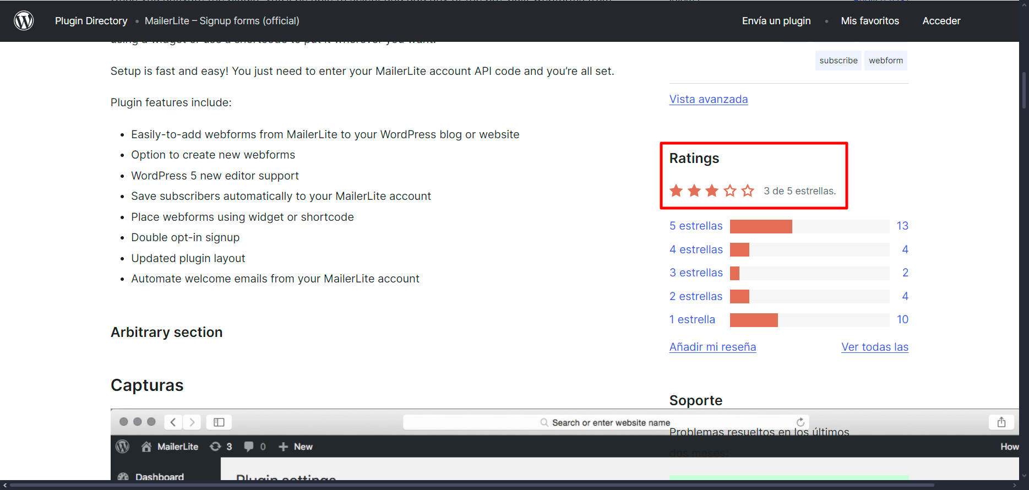The image size is (1029, 490).
Task: Click the Soporte heading
Action: tap(696, 400)
